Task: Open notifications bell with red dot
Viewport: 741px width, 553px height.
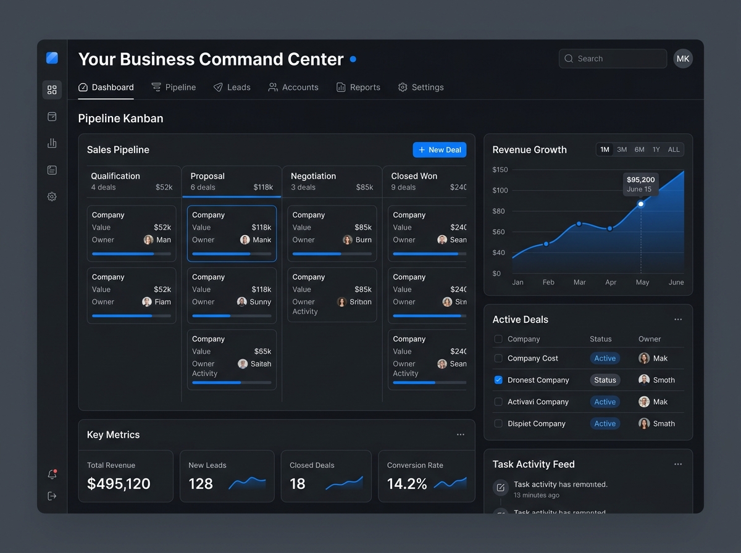Action: [x=52, y=474]
